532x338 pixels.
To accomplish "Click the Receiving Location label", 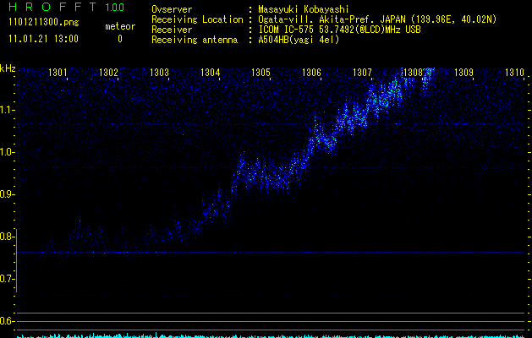I will click(197, 19).
